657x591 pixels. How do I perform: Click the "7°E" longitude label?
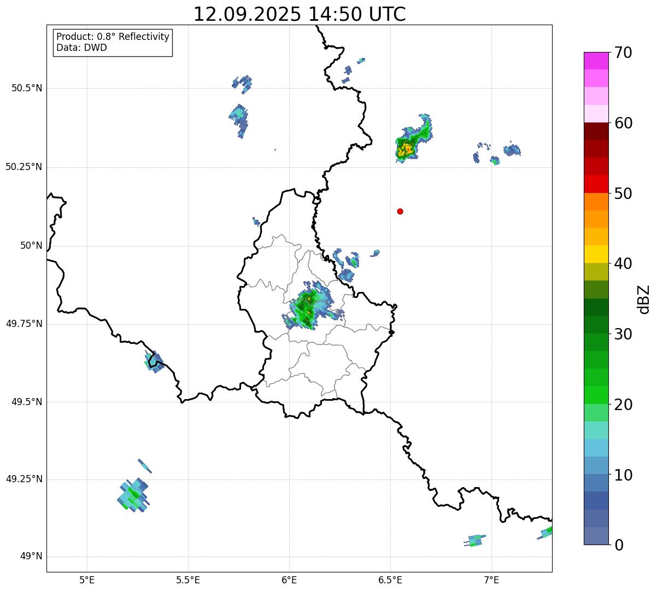(491, 580)
